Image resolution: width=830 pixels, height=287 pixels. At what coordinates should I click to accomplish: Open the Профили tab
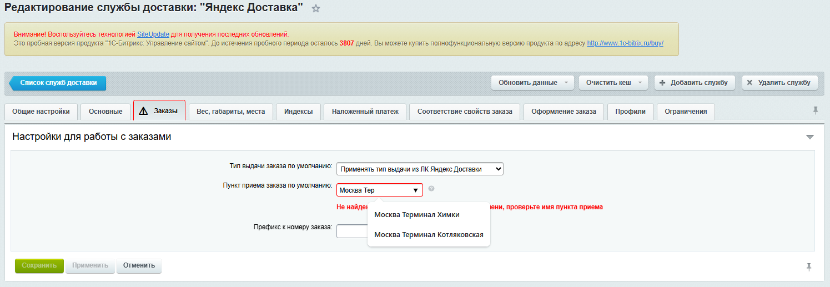click(x=630, y=112)
